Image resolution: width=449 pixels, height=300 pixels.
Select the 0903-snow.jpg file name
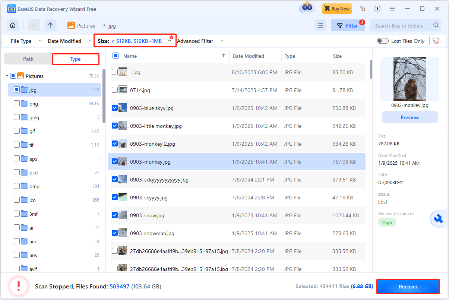(x=147, y=215)
